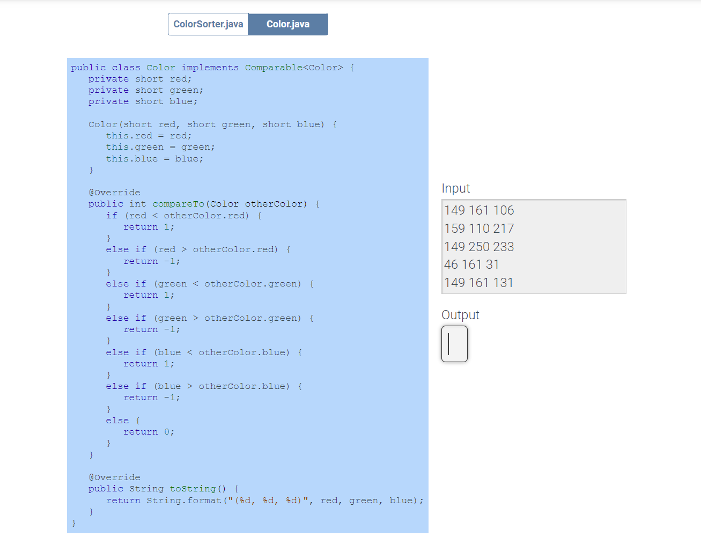Click the Color constructor line
The image size is (701, 537).
tap(212, 124)
